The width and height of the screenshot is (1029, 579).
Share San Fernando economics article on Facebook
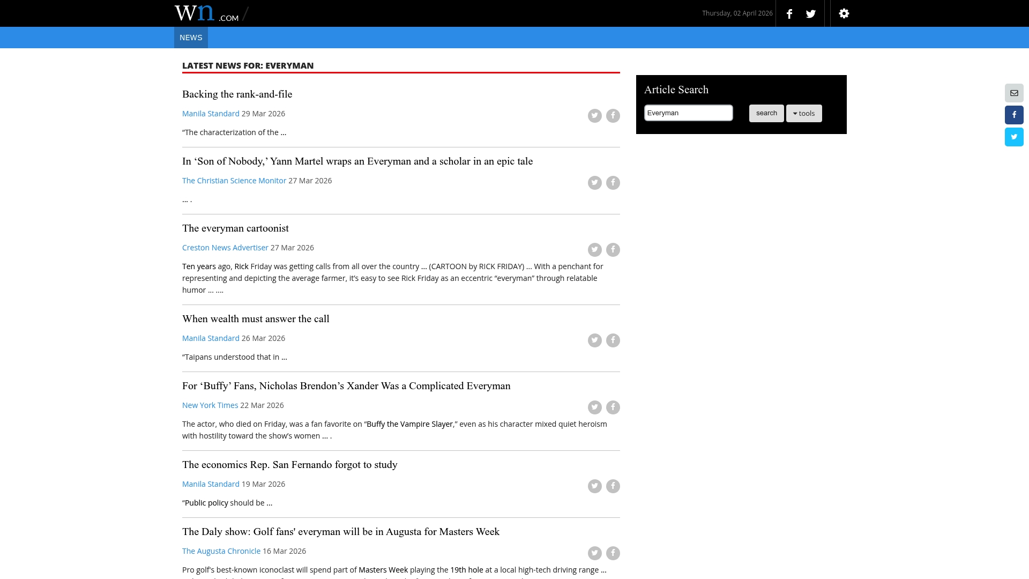click(613, 486)
